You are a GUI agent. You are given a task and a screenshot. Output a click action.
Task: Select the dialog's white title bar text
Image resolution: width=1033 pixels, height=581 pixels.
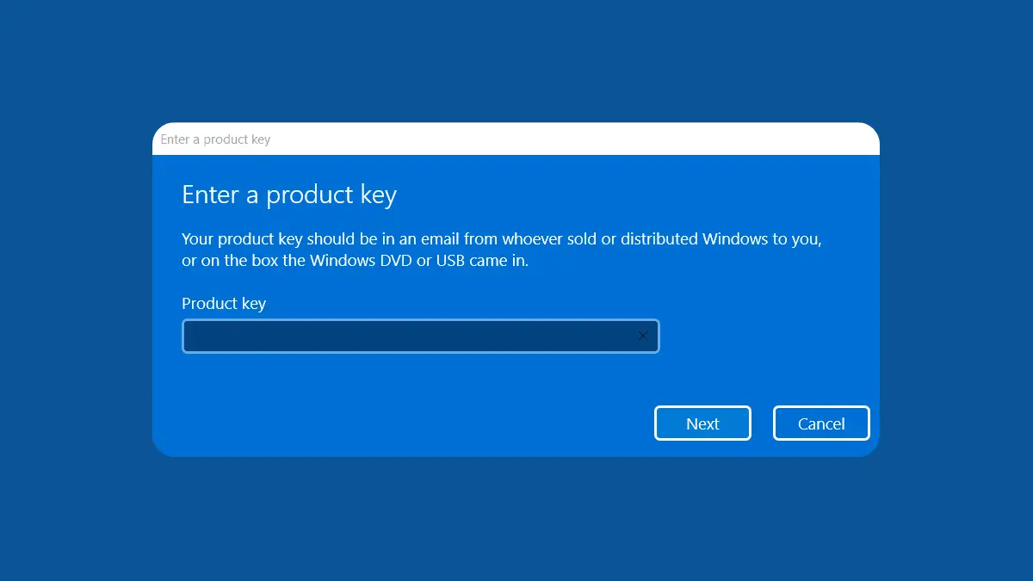click(214, 139)
